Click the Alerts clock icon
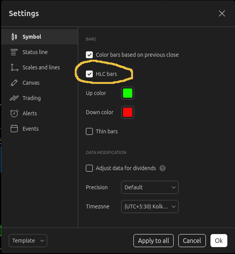 (14, 113)
